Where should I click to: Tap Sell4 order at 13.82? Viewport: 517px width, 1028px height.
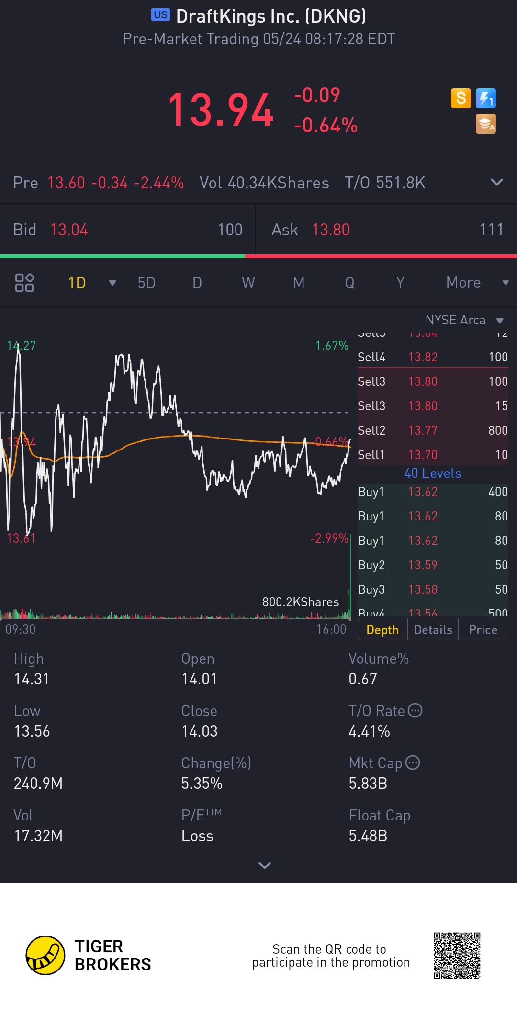pyautogui.click(x=433, y=357)
